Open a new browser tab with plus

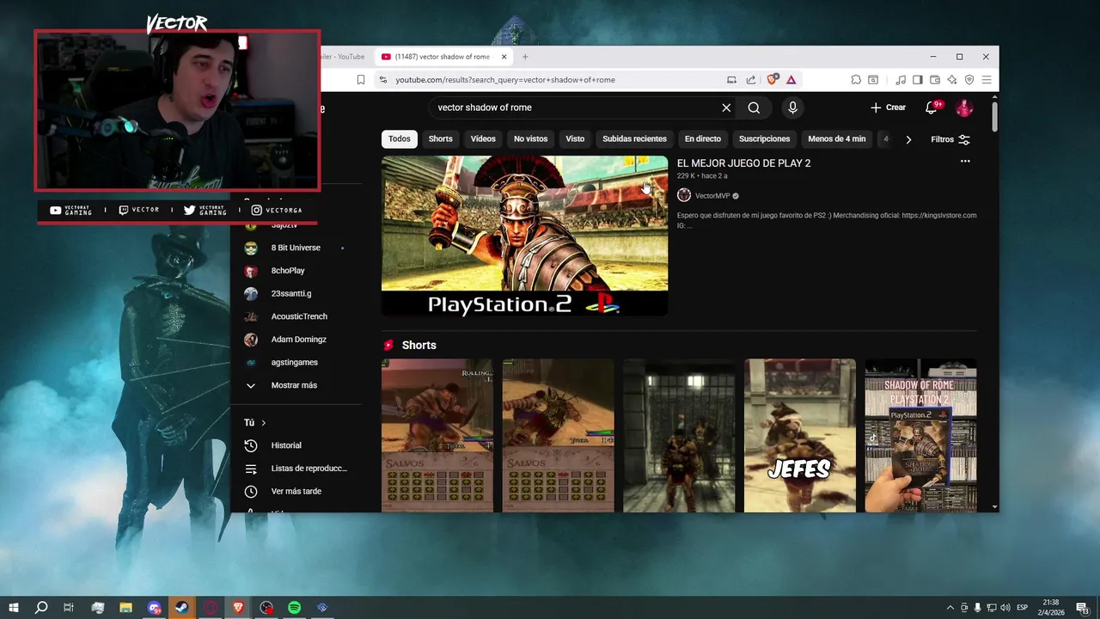coord(525,57)
